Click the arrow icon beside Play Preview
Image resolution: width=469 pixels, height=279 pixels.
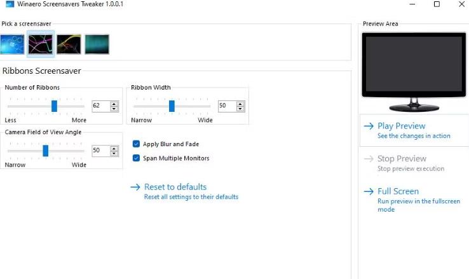[x=369, y=126]
